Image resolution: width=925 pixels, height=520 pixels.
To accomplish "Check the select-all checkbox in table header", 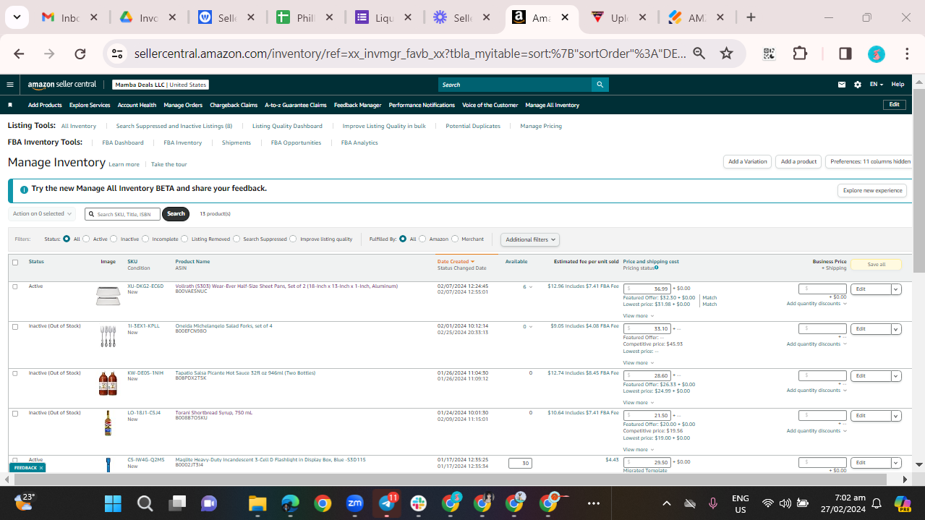I will pos(15,263).
